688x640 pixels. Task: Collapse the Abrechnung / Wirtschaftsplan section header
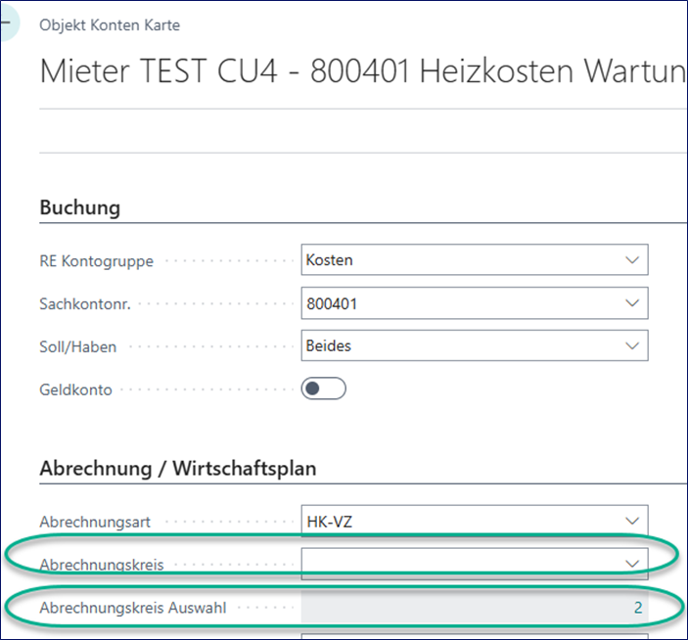(177, 469)
